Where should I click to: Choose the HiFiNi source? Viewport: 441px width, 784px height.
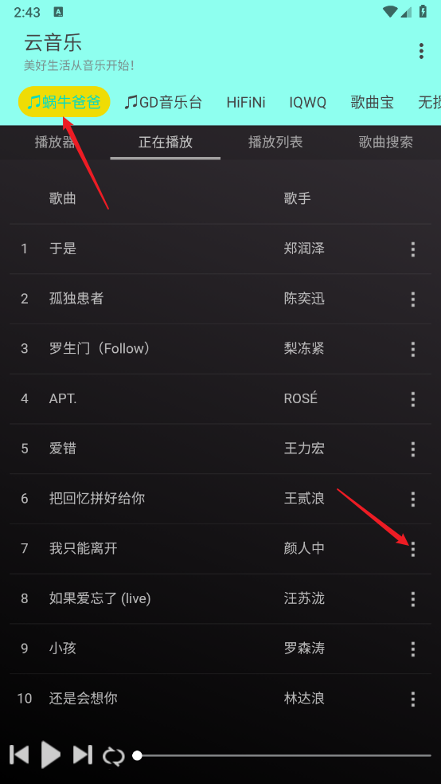[x=246, y=103]
